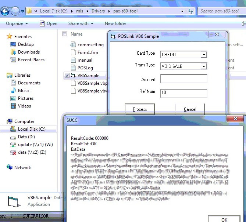The width and height of the screenshot is (246, 222).
Task: Click the VB6Sample.vbw file icon
Action: (x=73, y=91)
